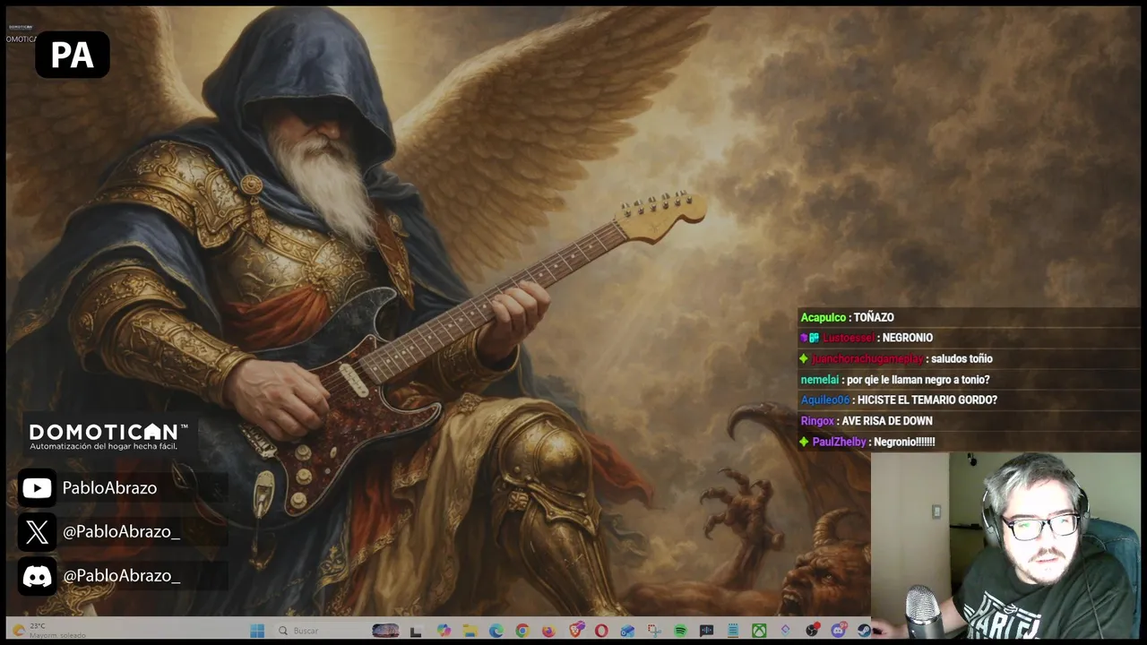Launch Microsoft Edge from the taskbar

496,631
